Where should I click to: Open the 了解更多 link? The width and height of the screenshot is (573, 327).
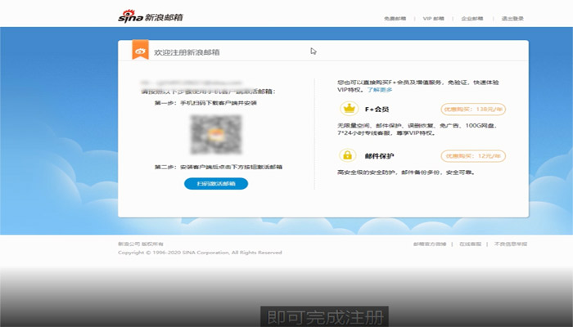point(380,90)
